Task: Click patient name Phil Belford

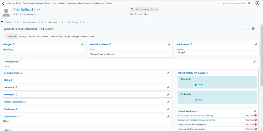Action: coord(23,9)
